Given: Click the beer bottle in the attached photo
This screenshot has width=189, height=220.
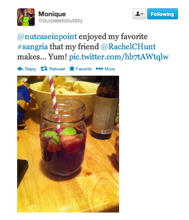Looking at the screenshot, I should click(105, 107).
